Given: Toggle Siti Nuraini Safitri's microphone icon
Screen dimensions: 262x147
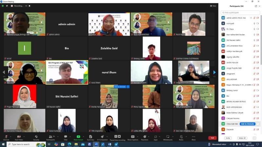Looking at the screenshot, I should pyautogui.click(x=254, y=40).
